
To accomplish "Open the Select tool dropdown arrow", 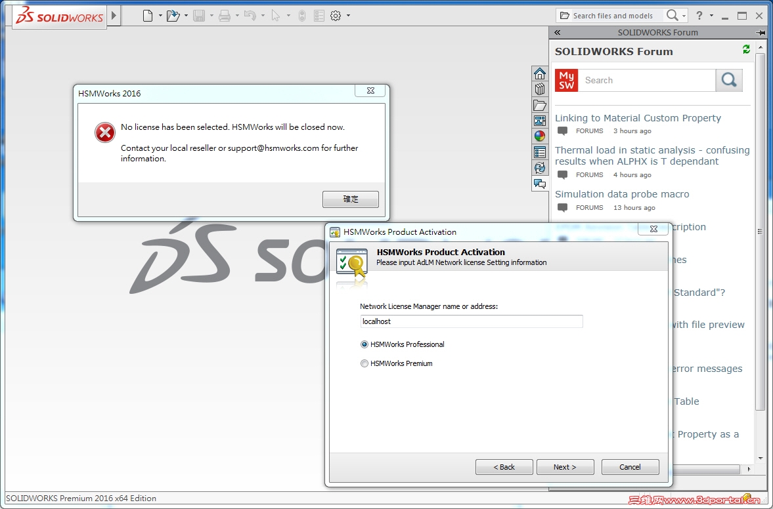I will coord(288,16).
